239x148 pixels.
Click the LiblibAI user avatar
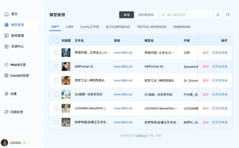pos(4,143)
